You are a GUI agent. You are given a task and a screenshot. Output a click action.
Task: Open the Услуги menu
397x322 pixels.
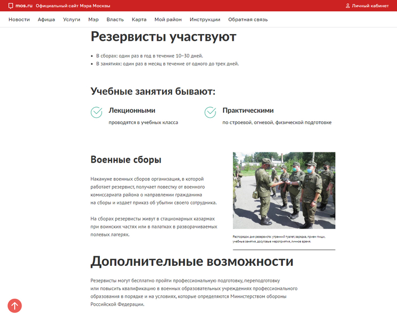[71, 19]
